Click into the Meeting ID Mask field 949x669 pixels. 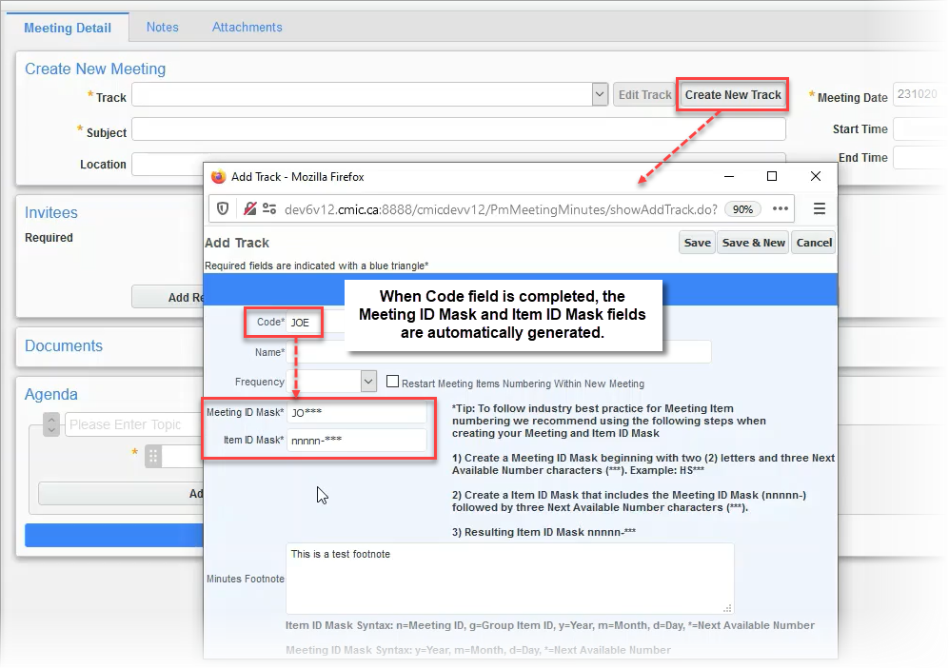357,412
